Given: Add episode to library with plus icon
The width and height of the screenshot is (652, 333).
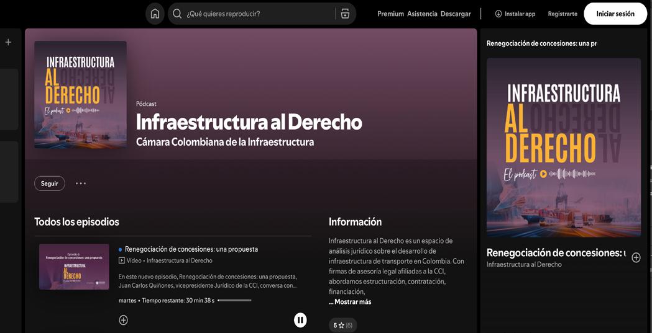Looking at the screenshot, I should pyautogui.click(x=124, y=320).
